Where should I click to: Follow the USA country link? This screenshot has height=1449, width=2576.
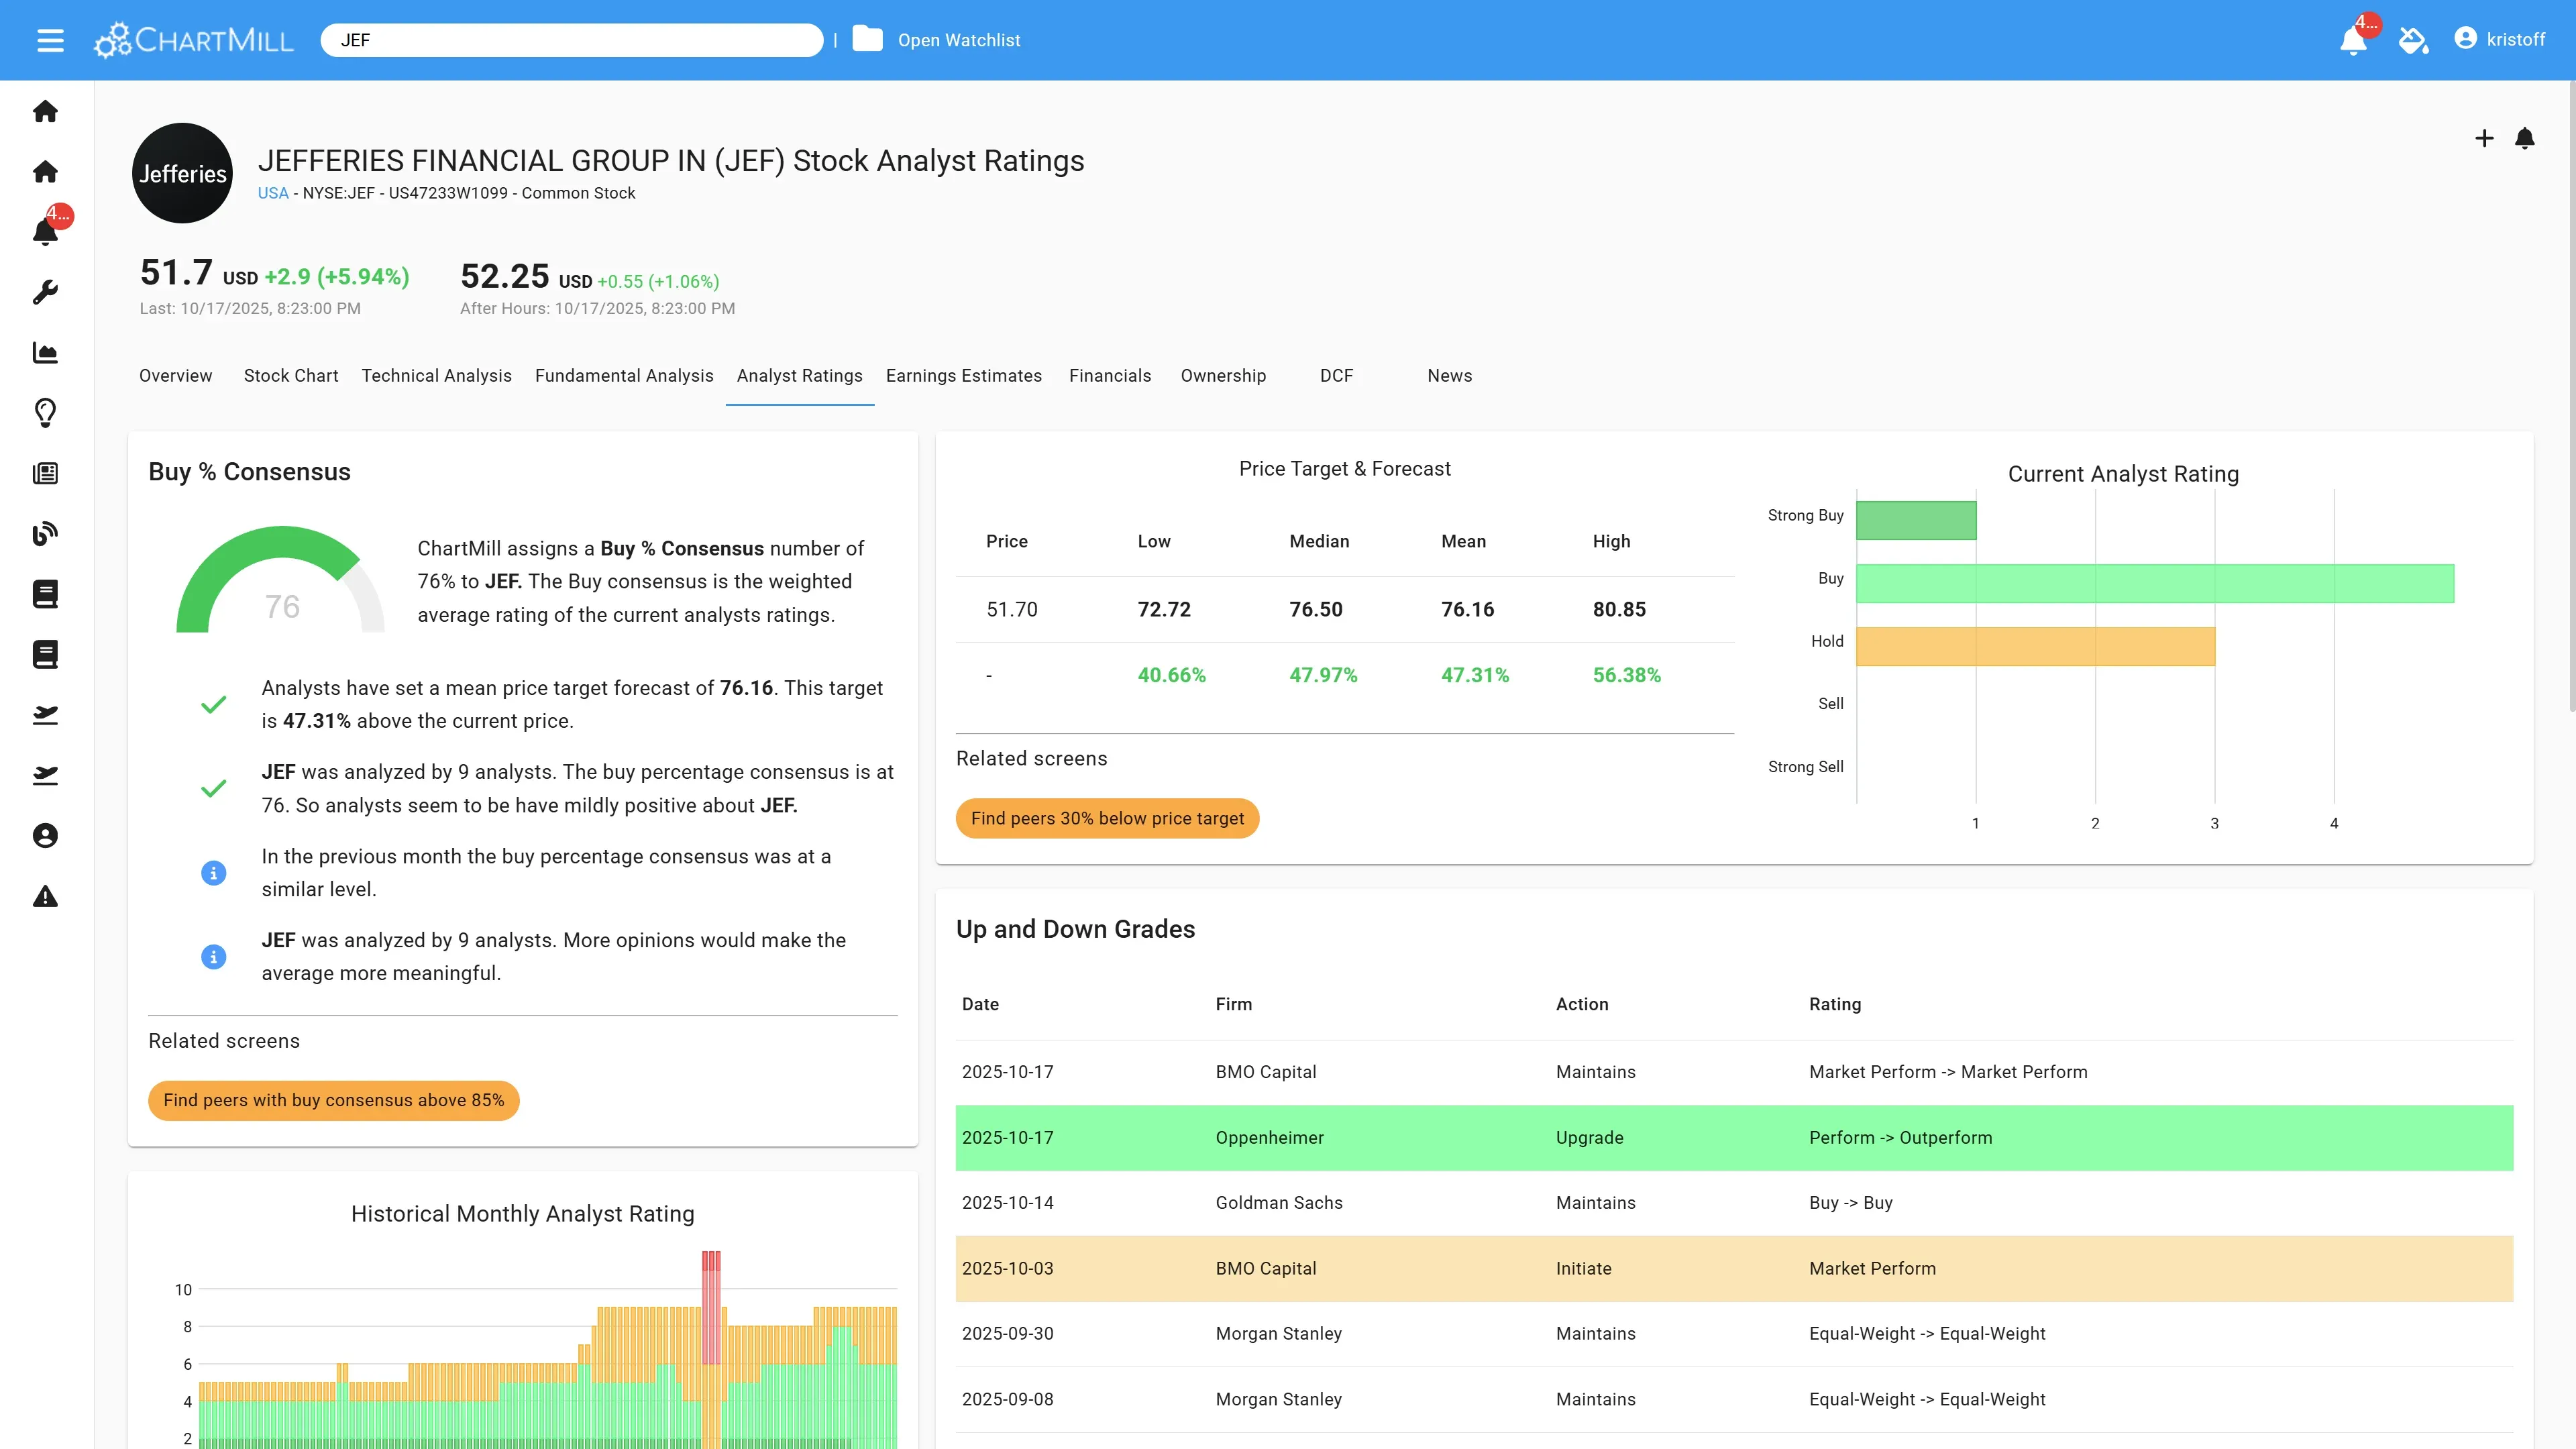[272, 193]
